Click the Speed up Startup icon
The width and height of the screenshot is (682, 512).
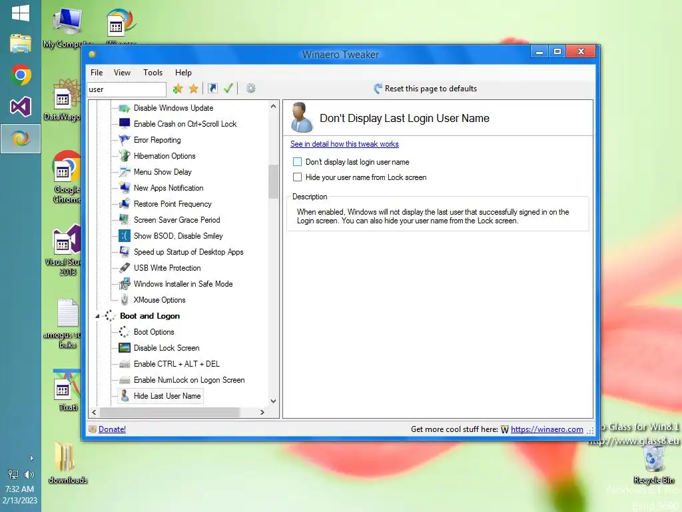pos(125,251)
